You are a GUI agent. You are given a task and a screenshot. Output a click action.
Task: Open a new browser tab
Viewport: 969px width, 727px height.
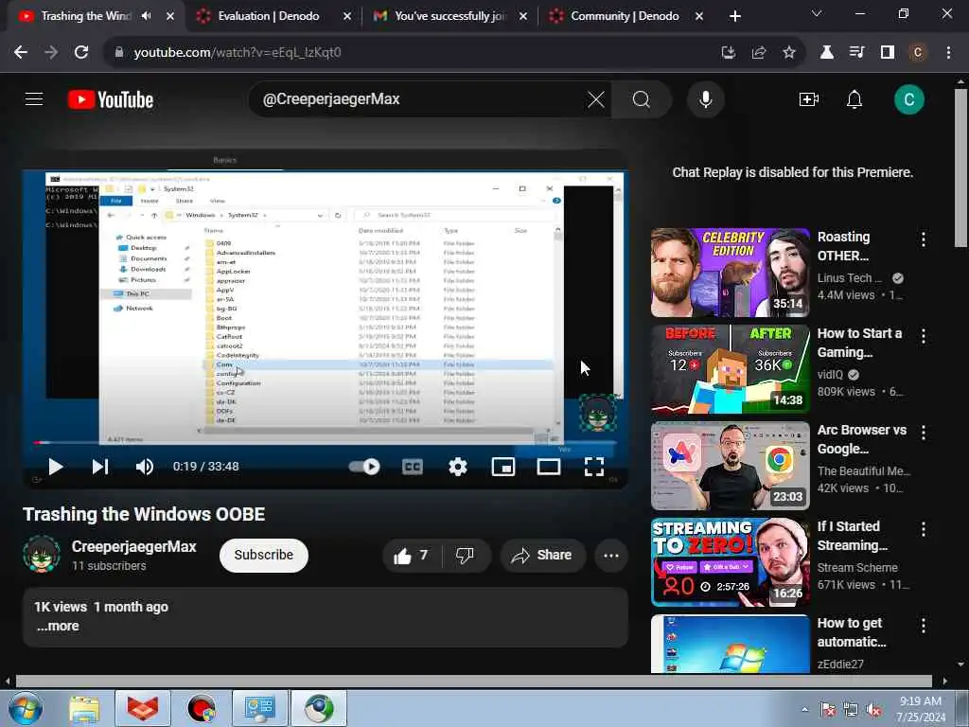[x=734, y=16]
